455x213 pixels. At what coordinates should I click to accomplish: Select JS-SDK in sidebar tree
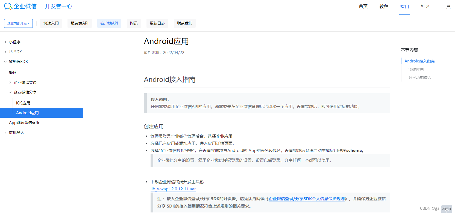[15, 52]
